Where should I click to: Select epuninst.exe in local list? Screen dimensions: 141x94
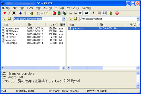[x=12, y=29]
